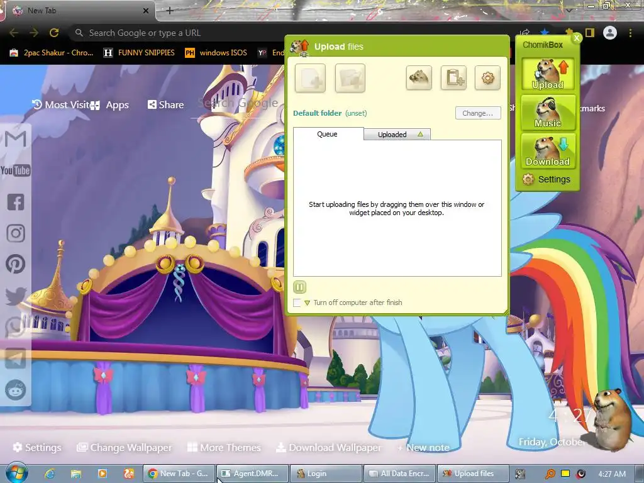Switch to the Uploaded tab
644x483 pixels.
click(397, 135)
